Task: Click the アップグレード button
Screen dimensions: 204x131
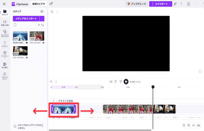Action: (136, 4)
